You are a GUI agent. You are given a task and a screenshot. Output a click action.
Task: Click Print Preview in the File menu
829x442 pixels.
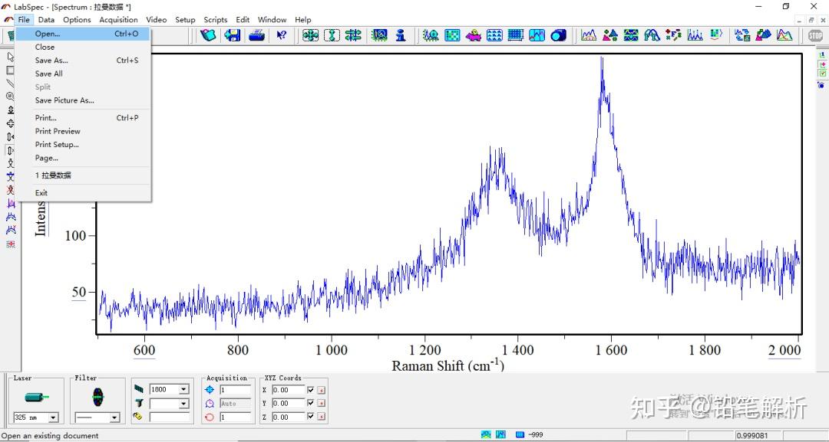[x=58, y=131]
